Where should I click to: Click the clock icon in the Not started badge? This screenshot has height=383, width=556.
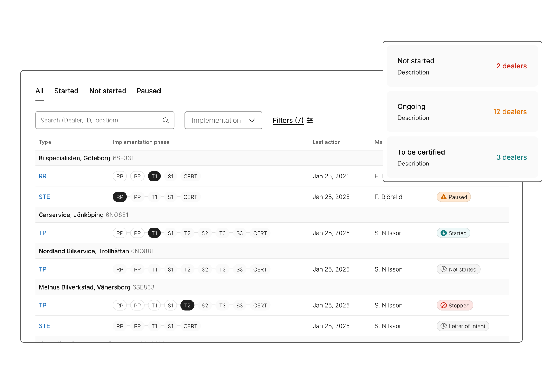(443, 269)
